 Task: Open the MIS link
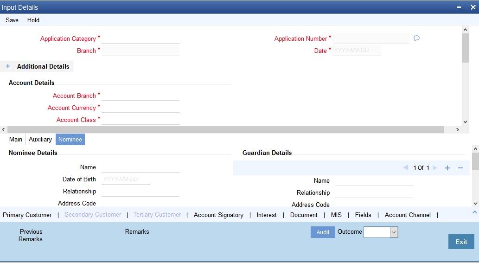tap(336, 215)
